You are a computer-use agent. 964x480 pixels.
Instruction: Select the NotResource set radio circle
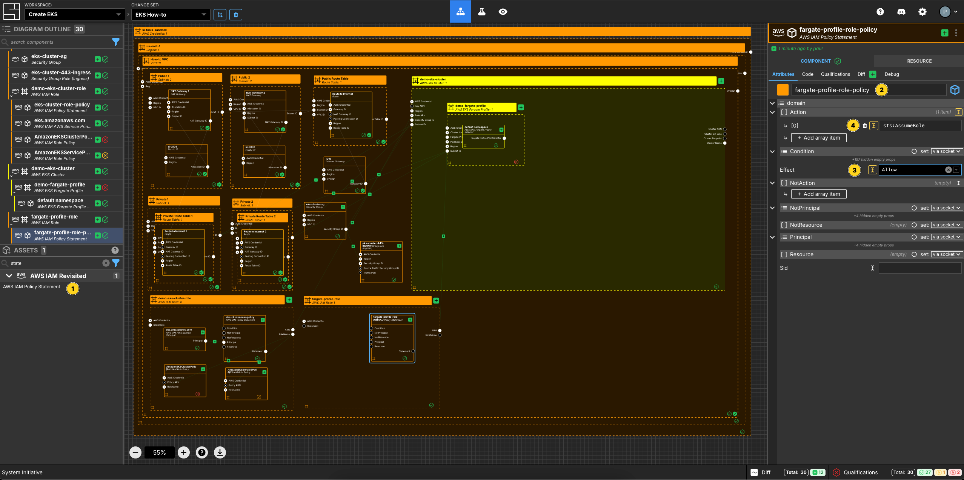coord(914,225)
